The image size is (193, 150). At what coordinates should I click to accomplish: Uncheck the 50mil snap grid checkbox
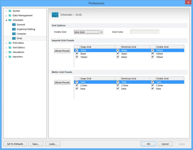[x=77, y=54]
